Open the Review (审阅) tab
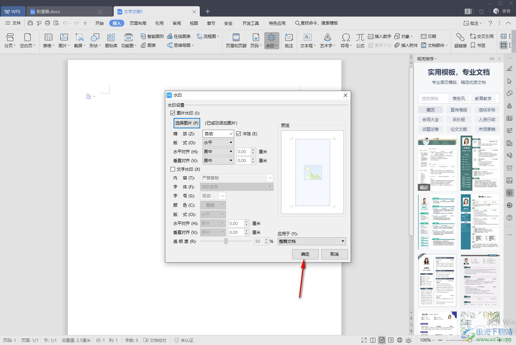 pyautogui.click(x=177, y=23)
